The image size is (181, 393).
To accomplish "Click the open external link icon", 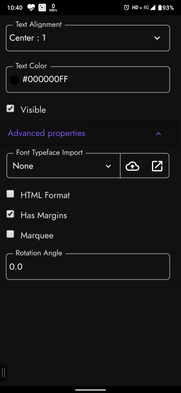I will [x=157, y=166].
